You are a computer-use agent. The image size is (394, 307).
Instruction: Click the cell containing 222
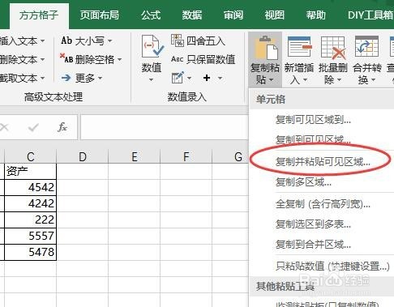31,220
